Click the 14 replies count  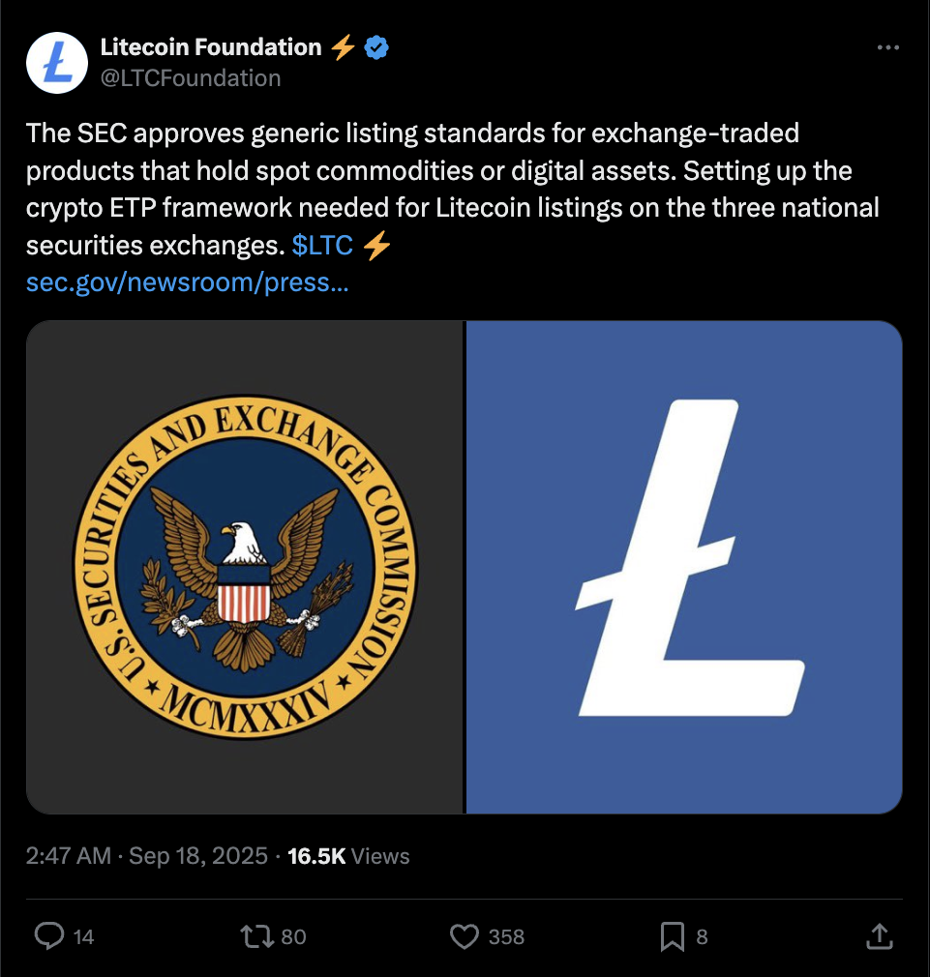(83, 936)
